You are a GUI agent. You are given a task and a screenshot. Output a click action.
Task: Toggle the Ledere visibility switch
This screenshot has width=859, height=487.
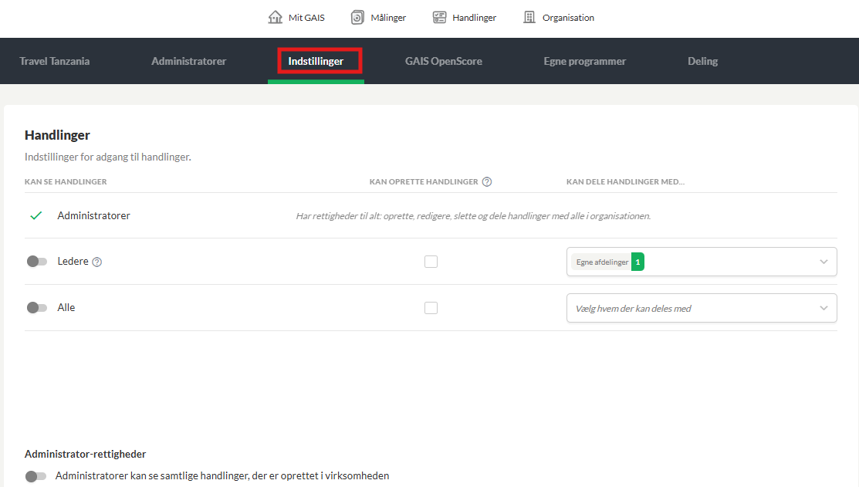[x=37, y=262]
